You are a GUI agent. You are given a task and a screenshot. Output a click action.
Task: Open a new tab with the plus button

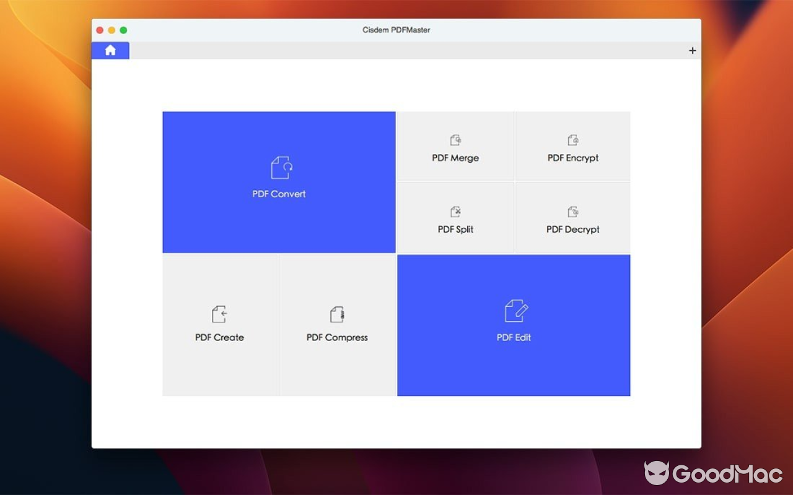tap(692, 50)
